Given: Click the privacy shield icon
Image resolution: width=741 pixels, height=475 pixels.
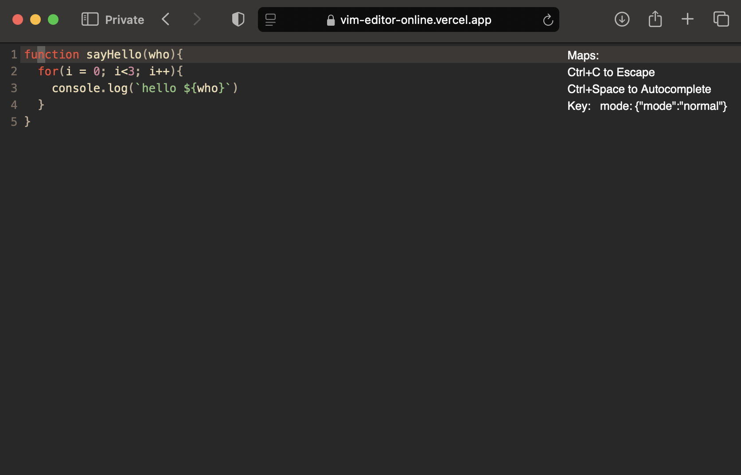Looking at the screenshot, I should tap(238, 19).
